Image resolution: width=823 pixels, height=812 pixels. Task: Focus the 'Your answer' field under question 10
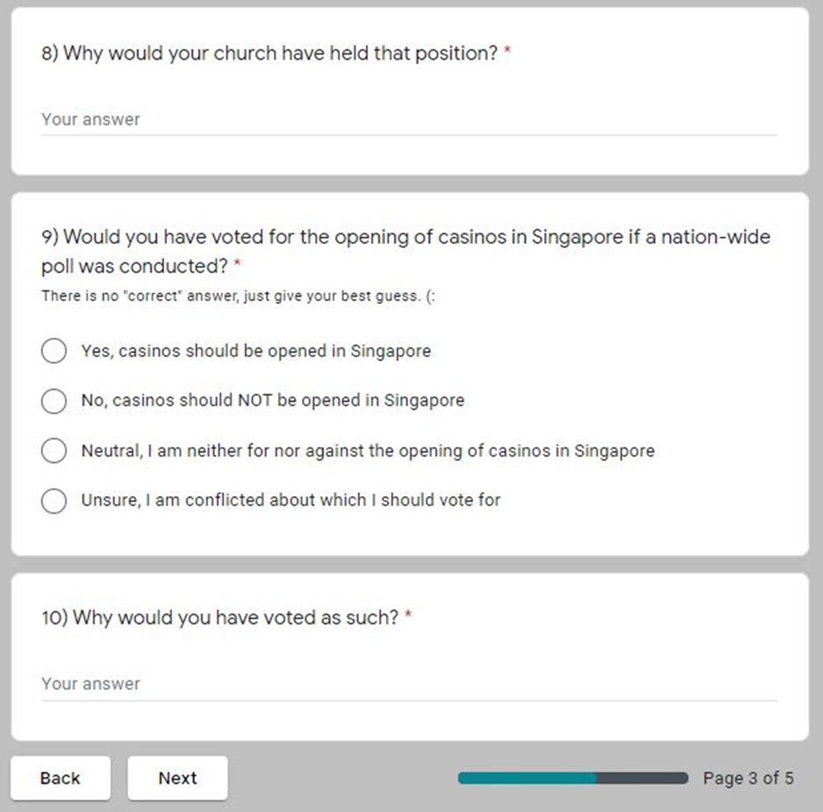(x=408, y=684)
